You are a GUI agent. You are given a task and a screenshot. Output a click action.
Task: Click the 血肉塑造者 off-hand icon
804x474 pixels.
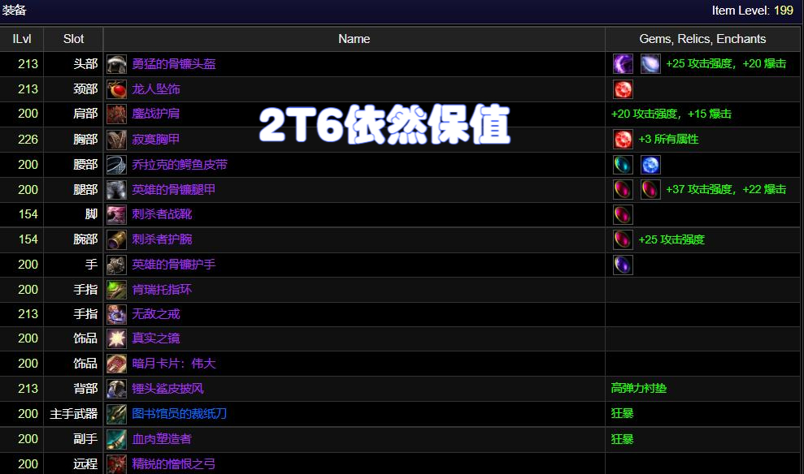(x=116, y=439)
